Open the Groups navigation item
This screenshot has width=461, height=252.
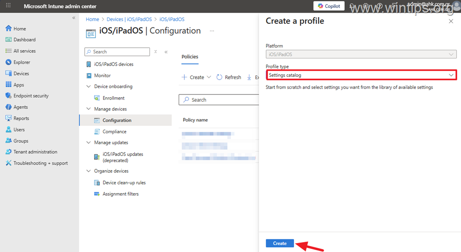point(21,141)
